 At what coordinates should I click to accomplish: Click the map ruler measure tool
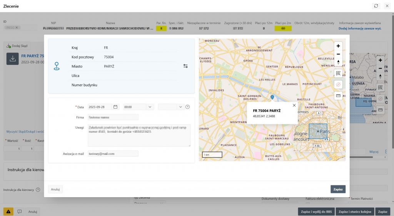(x=338, y=96)
